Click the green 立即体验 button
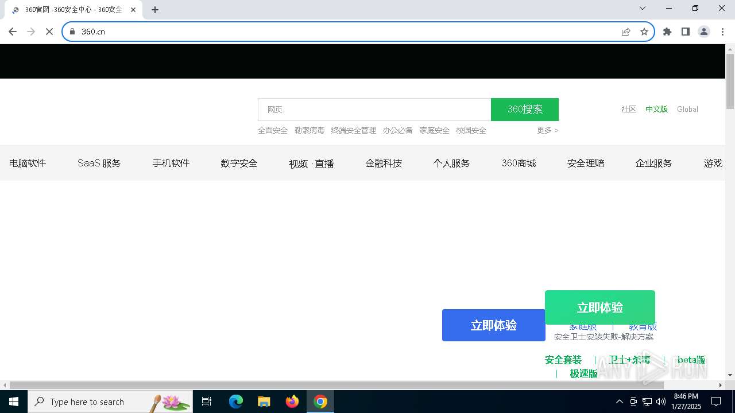The height and width of the screenshot is (413, 735). point(600,307)
